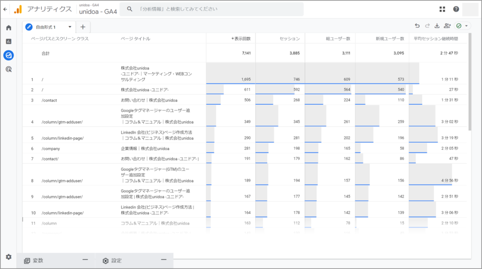This screenshot has width=482, height=269.
Task: Open the help question mark icon
Action: [456, 9]
